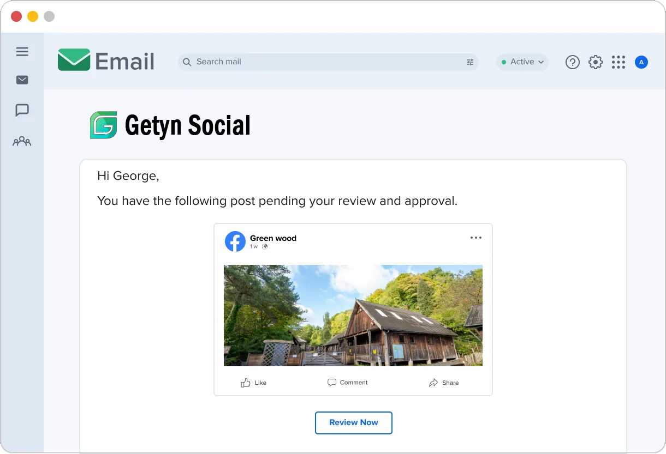This screenshot has height=454, width=666.
Task: Open the Chat bubble icon in the sidebar
Action: (22, 110)
